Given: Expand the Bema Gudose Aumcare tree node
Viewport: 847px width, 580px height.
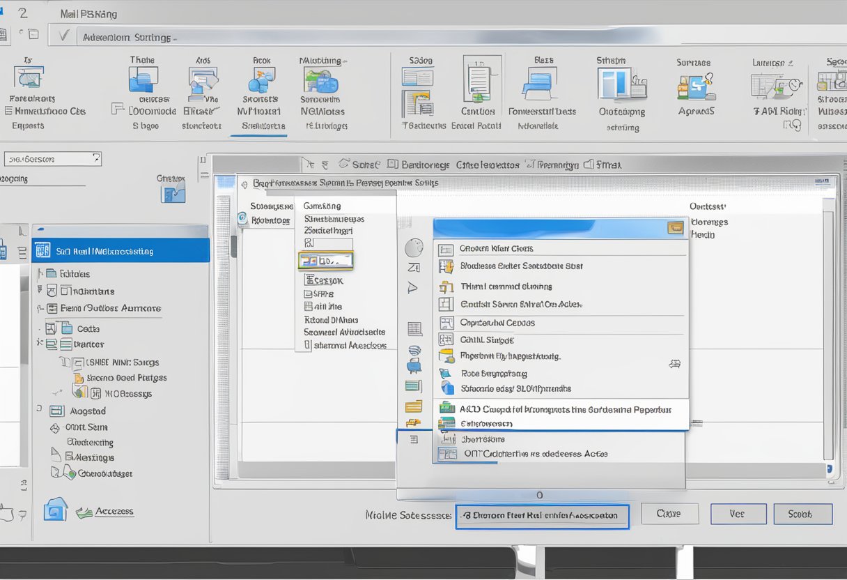Looking at the screenshot, I should (x=40, y=308).
